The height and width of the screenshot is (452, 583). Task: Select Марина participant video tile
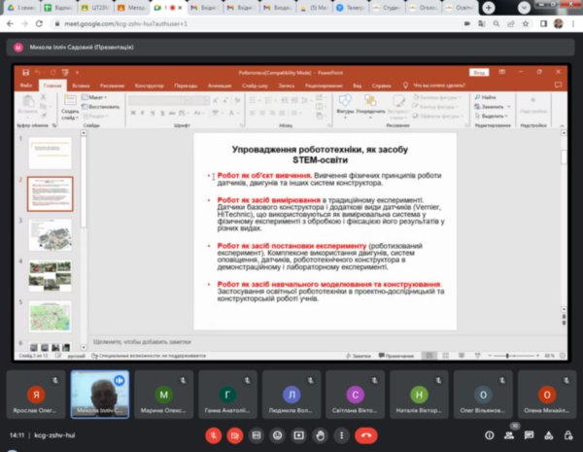coord(163,395)
